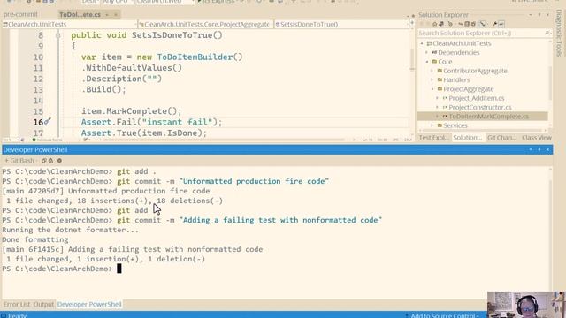Screen dimensions: 566x318
Task: Open the terminal settings gear icon
Action: pos(59,161)
